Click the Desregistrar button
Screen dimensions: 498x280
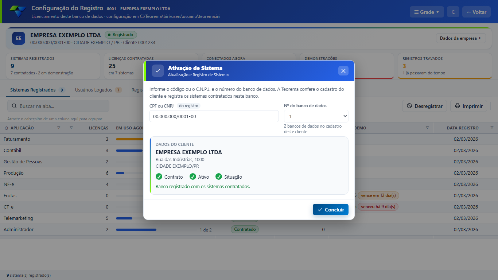tap(425, 106)
